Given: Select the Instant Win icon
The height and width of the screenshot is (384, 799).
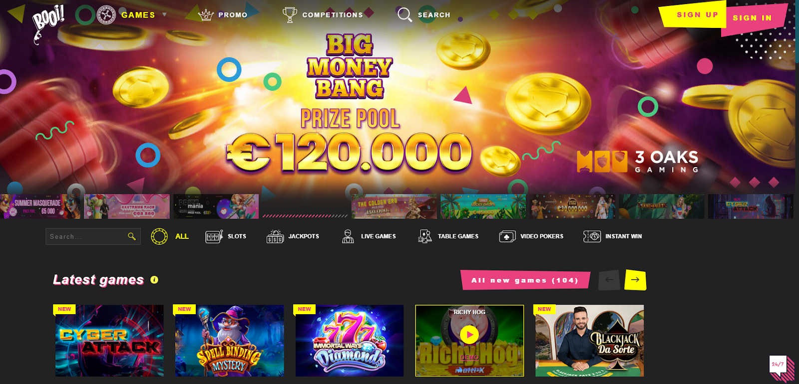Looking at the screenshot, I should [592, 236].
